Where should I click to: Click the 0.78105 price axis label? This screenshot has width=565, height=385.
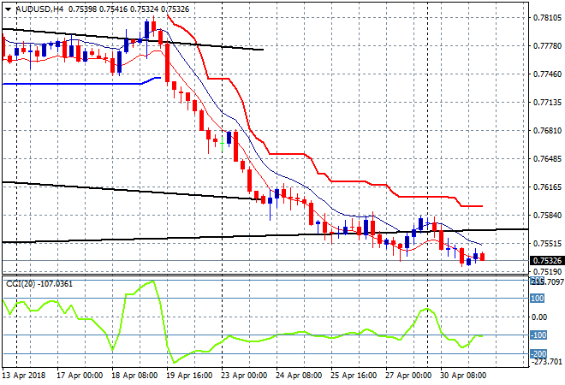tap(546, 17)
